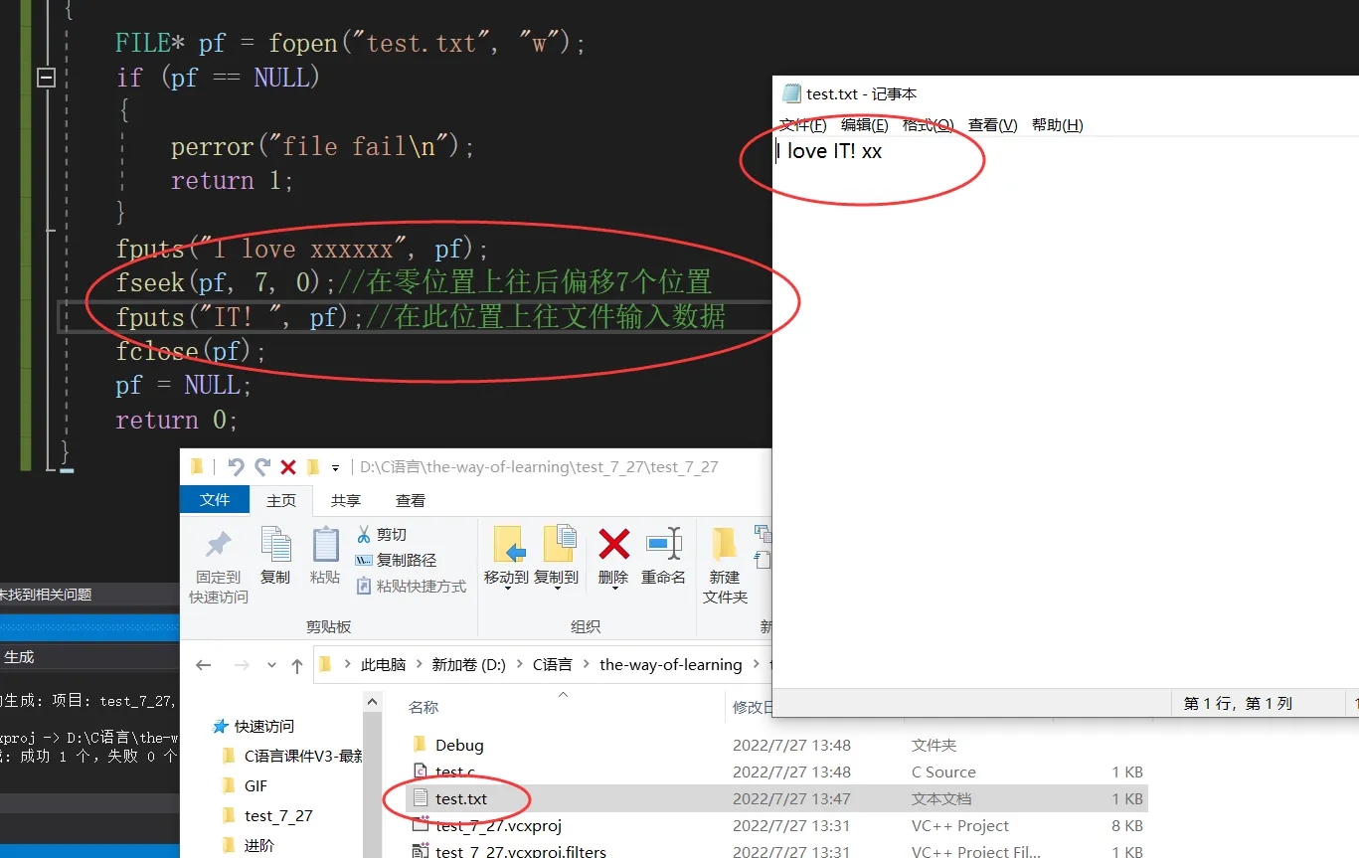Open test_7_27 folder in navigation pane
This screenshot has height=858, width=1359.
tap(278, 815)
